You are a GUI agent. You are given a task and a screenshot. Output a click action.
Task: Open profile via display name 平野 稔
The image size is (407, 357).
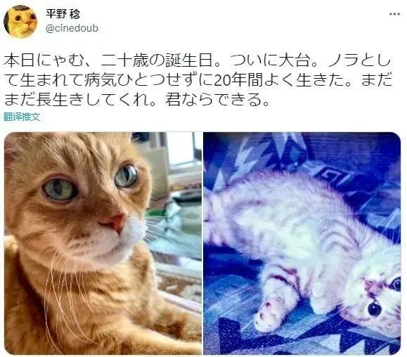pyautogui.click(x=63, y=14)
